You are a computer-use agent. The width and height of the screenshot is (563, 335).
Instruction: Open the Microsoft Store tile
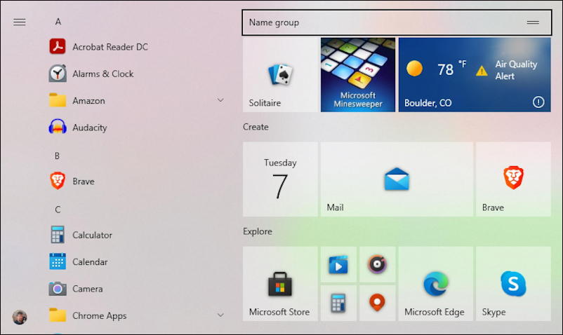(x=280, y=284)
